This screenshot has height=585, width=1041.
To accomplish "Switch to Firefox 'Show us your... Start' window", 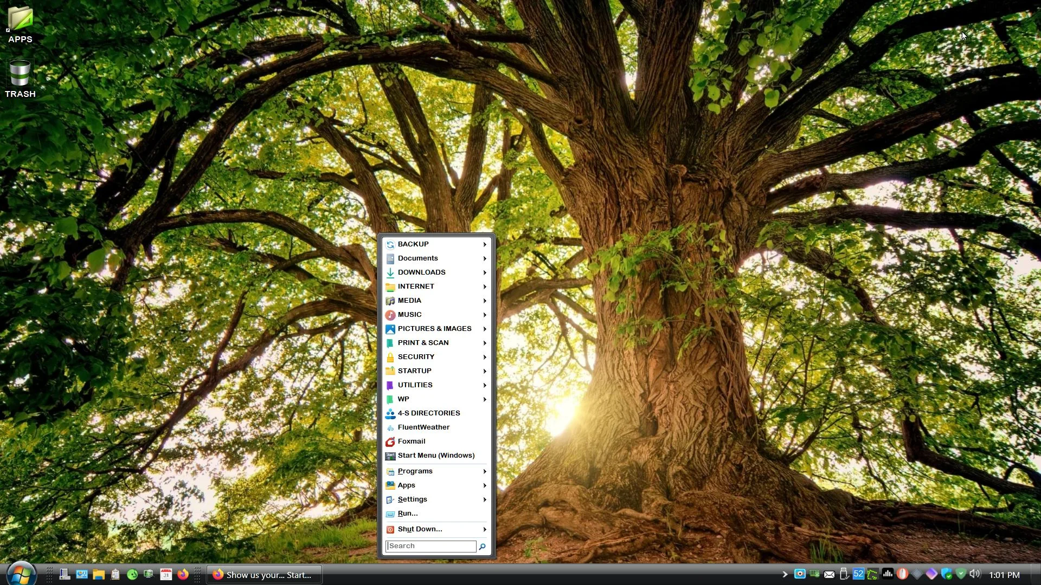I will (264, 574).
